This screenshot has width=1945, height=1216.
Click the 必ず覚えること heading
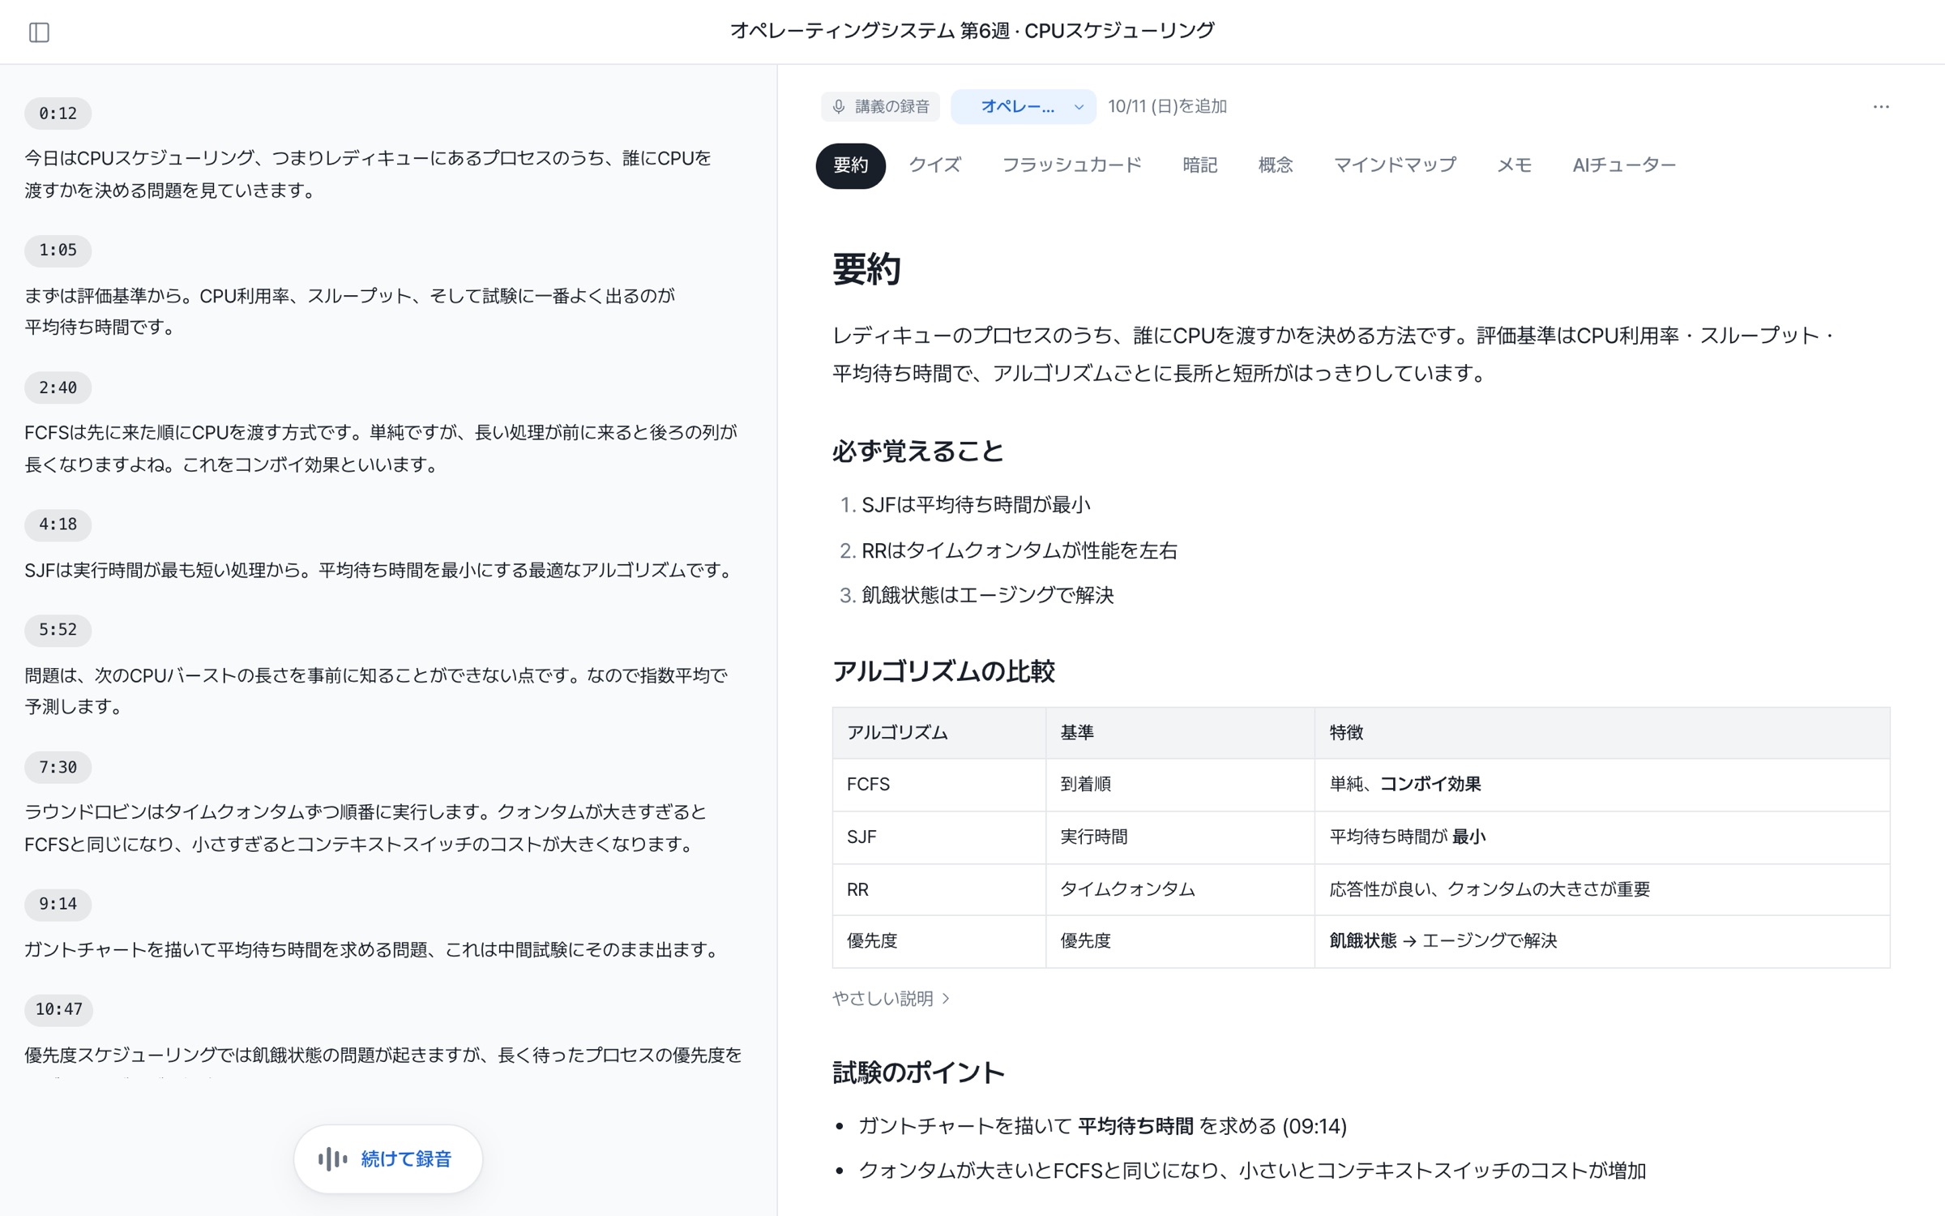coord(917,451)
